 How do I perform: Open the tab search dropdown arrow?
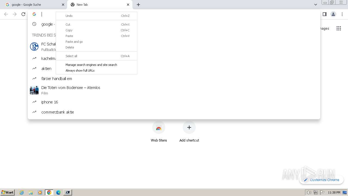(x=315, y=5)
